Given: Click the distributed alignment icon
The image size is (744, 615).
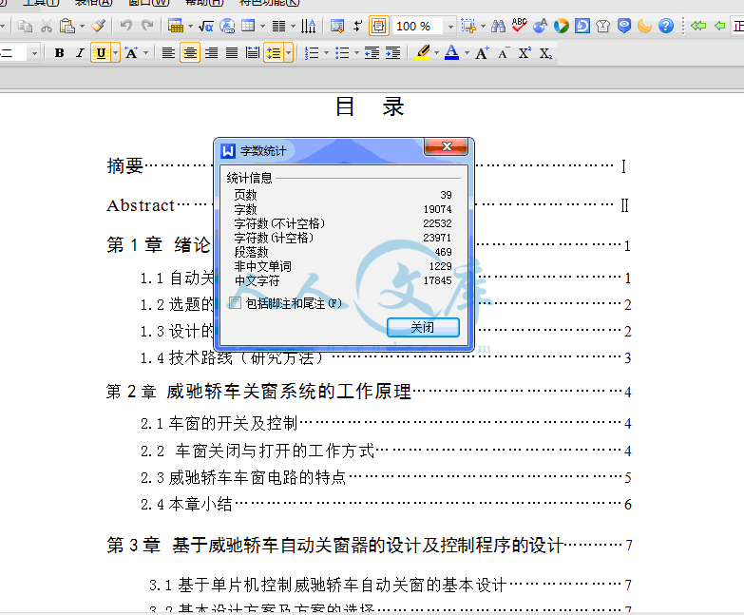Looking at the screenshot, I should [x=253, y=52].
